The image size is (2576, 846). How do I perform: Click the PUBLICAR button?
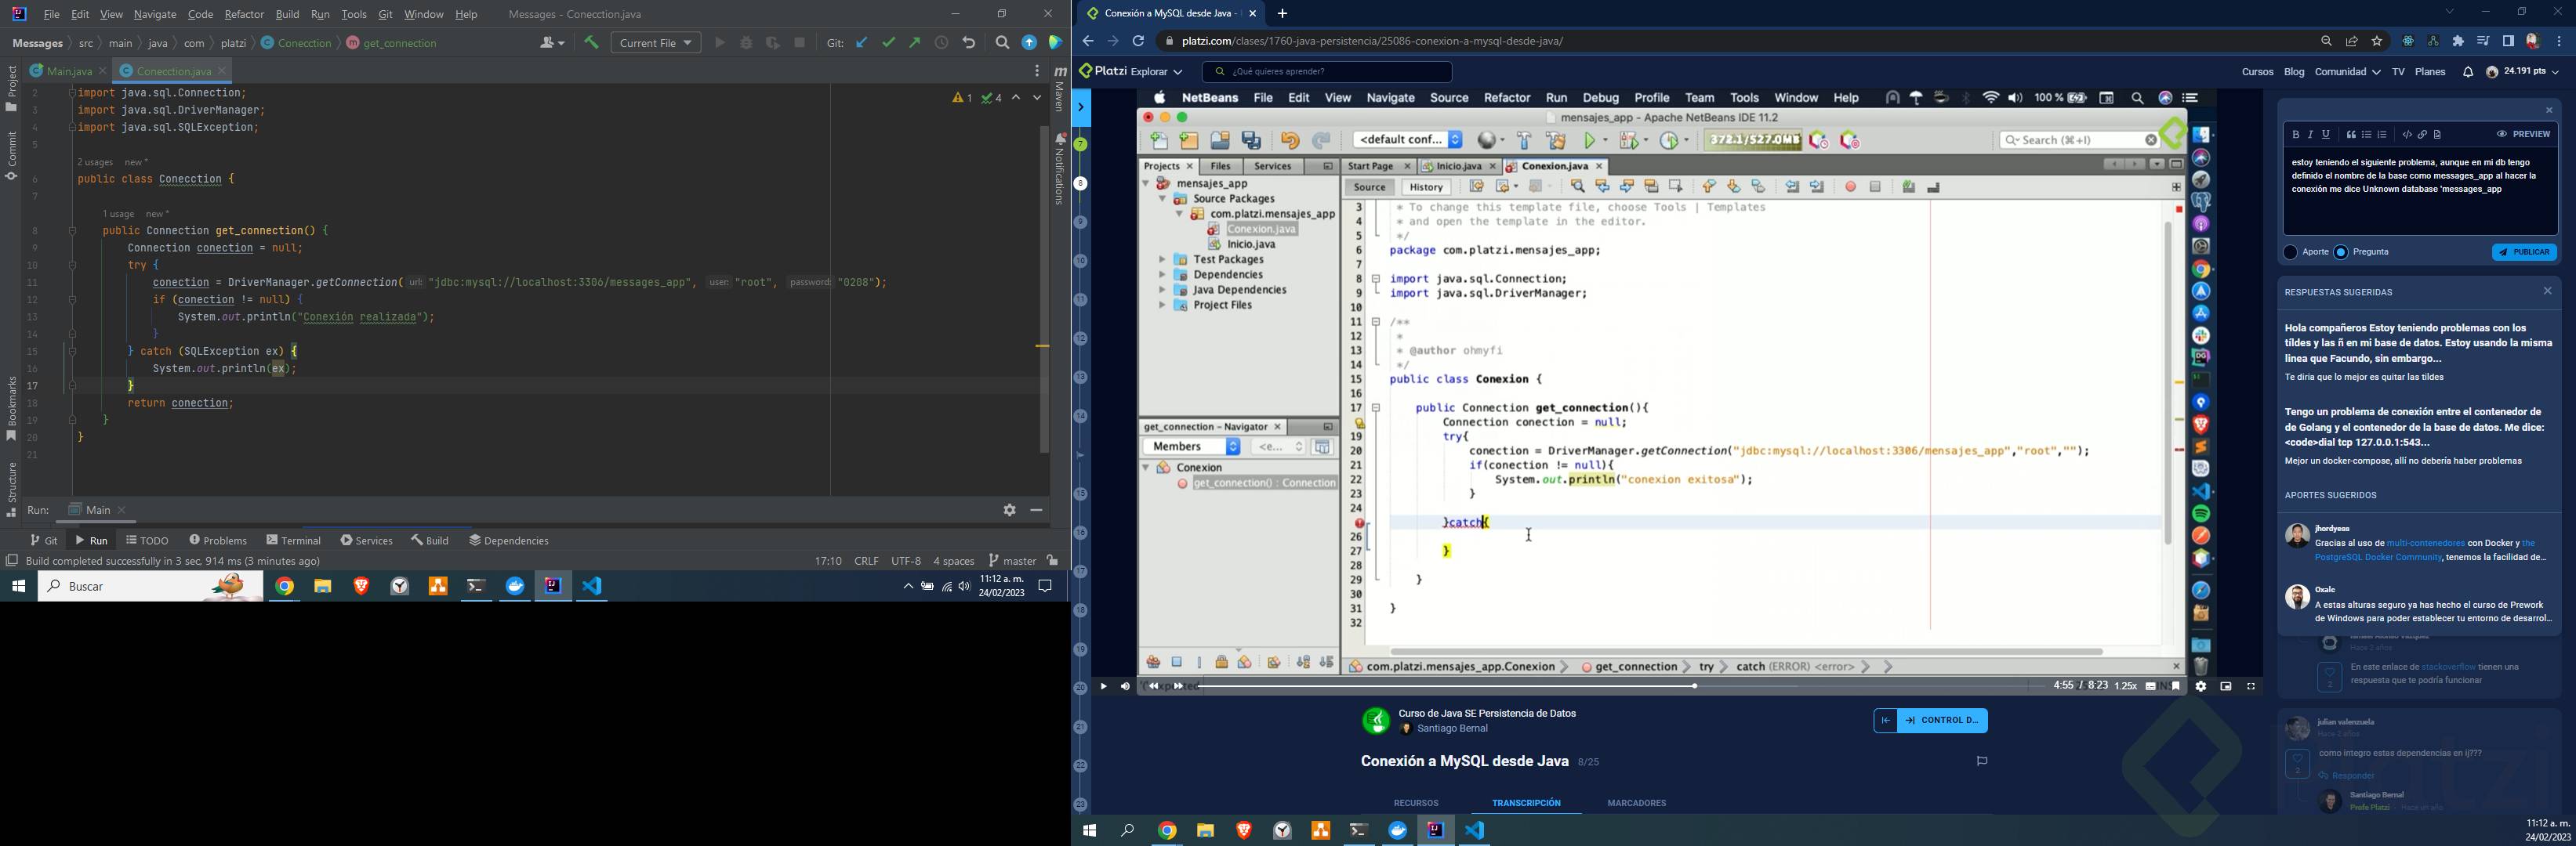point(2524,253)
